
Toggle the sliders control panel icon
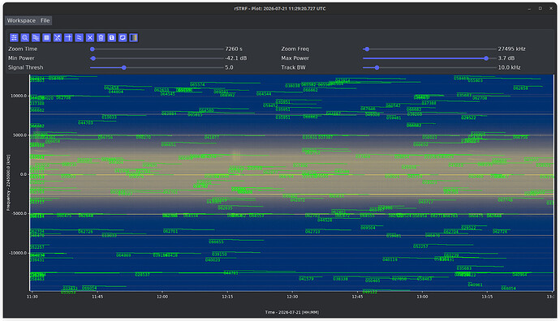point(14,38)
